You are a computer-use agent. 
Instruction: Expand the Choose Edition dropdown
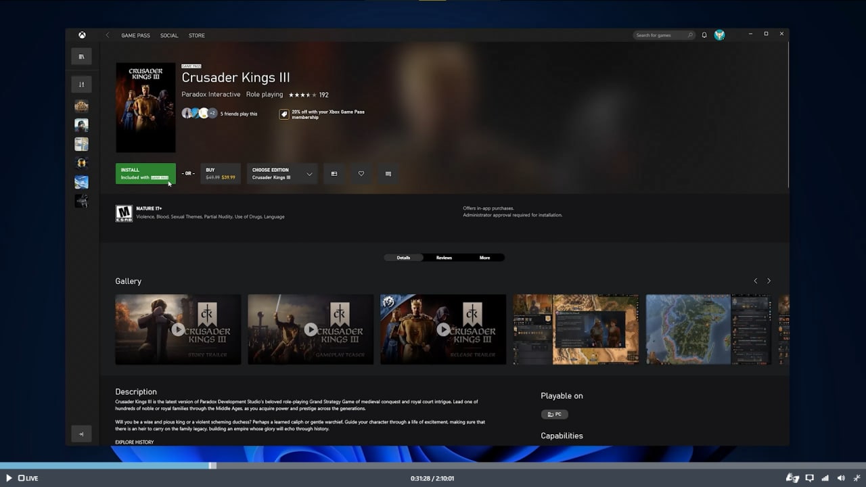(x=282, y=174)
